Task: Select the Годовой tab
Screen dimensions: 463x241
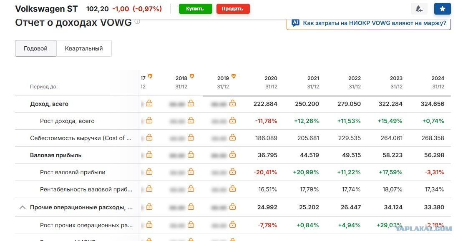Action: pyautogui.click(x=36, y=48)
